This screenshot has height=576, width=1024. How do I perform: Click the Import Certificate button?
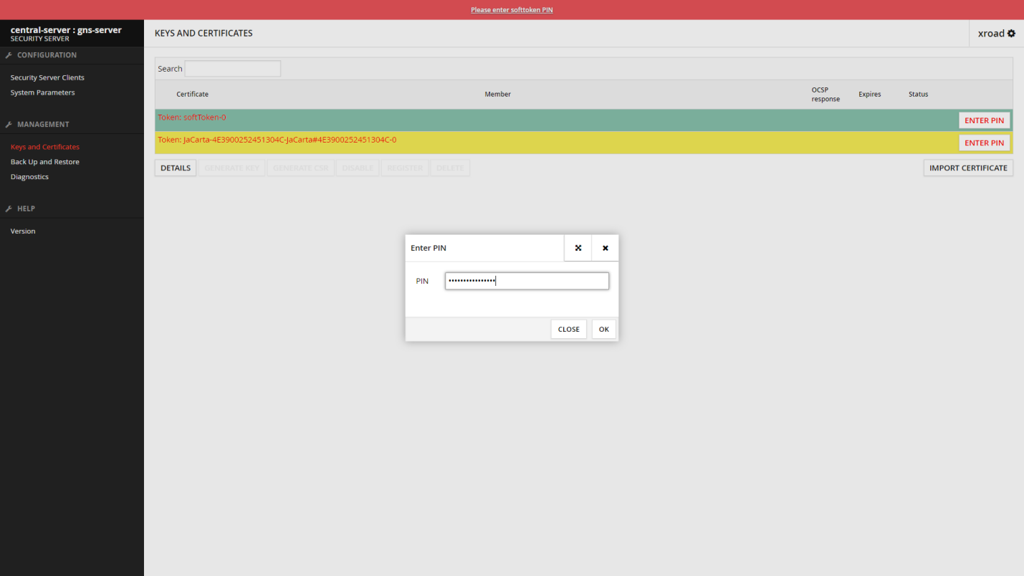click(967, 168)
